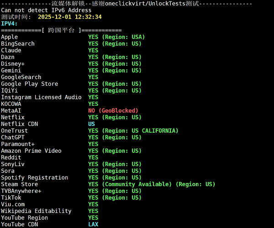Click the MetaAI service name
The height and width of the screenshot is (228, 274).
click(x=11, y=111)
